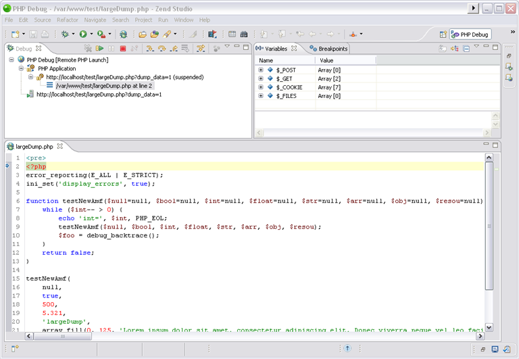Click the Resume button in Debug view
Screen dimensions: 519x359
pos(99,49)
